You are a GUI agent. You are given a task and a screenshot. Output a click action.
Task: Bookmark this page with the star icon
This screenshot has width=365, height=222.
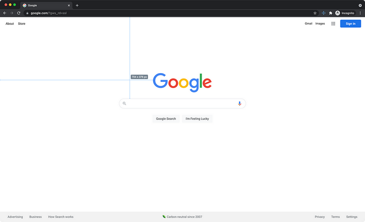pos(315,13)
